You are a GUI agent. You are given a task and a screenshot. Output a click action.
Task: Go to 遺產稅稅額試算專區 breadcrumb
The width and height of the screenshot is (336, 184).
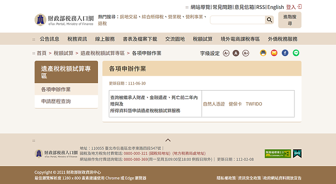click(102, 53)
